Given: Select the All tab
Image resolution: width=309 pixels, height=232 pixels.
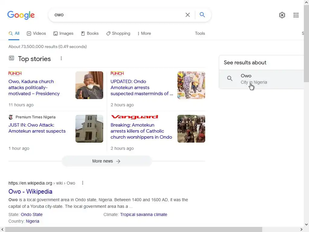Looking at the screenshot, I should point(14,33).
